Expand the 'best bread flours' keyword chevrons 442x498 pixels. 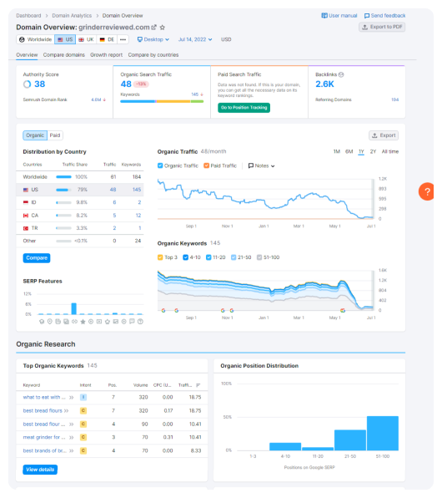click(x=66, y=410)
